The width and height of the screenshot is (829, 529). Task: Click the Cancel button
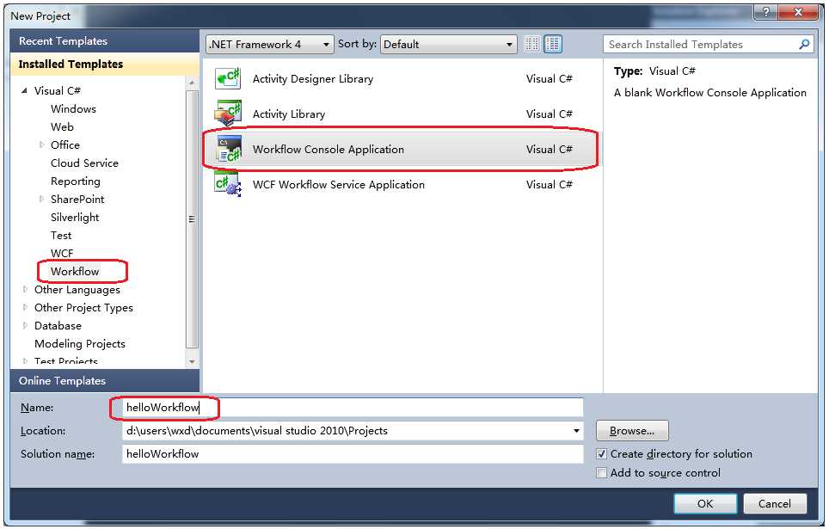775,503
